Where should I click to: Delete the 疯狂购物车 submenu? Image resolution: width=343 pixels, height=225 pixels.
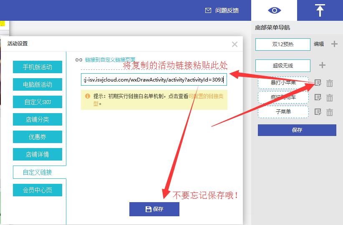tap(330, 98)
